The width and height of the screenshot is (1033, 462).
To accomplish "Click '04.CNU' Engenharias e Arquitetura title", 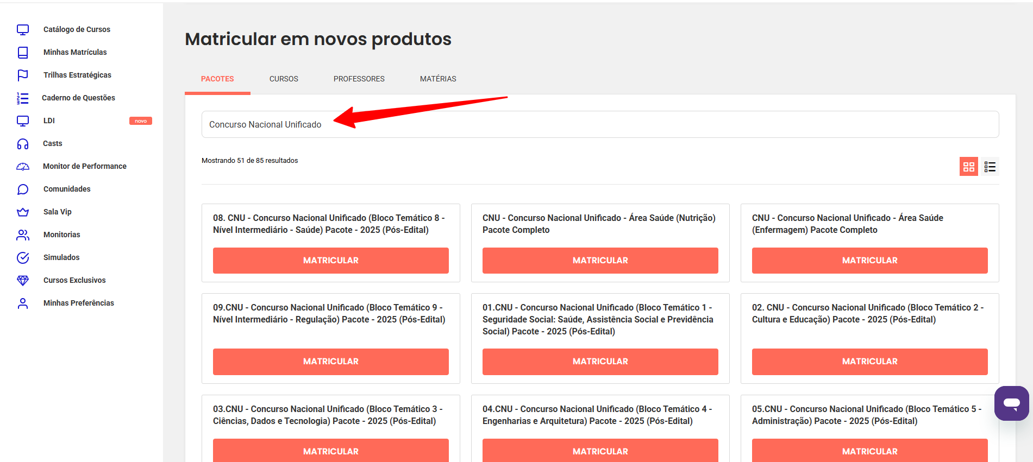I will [x=597, y=415].
